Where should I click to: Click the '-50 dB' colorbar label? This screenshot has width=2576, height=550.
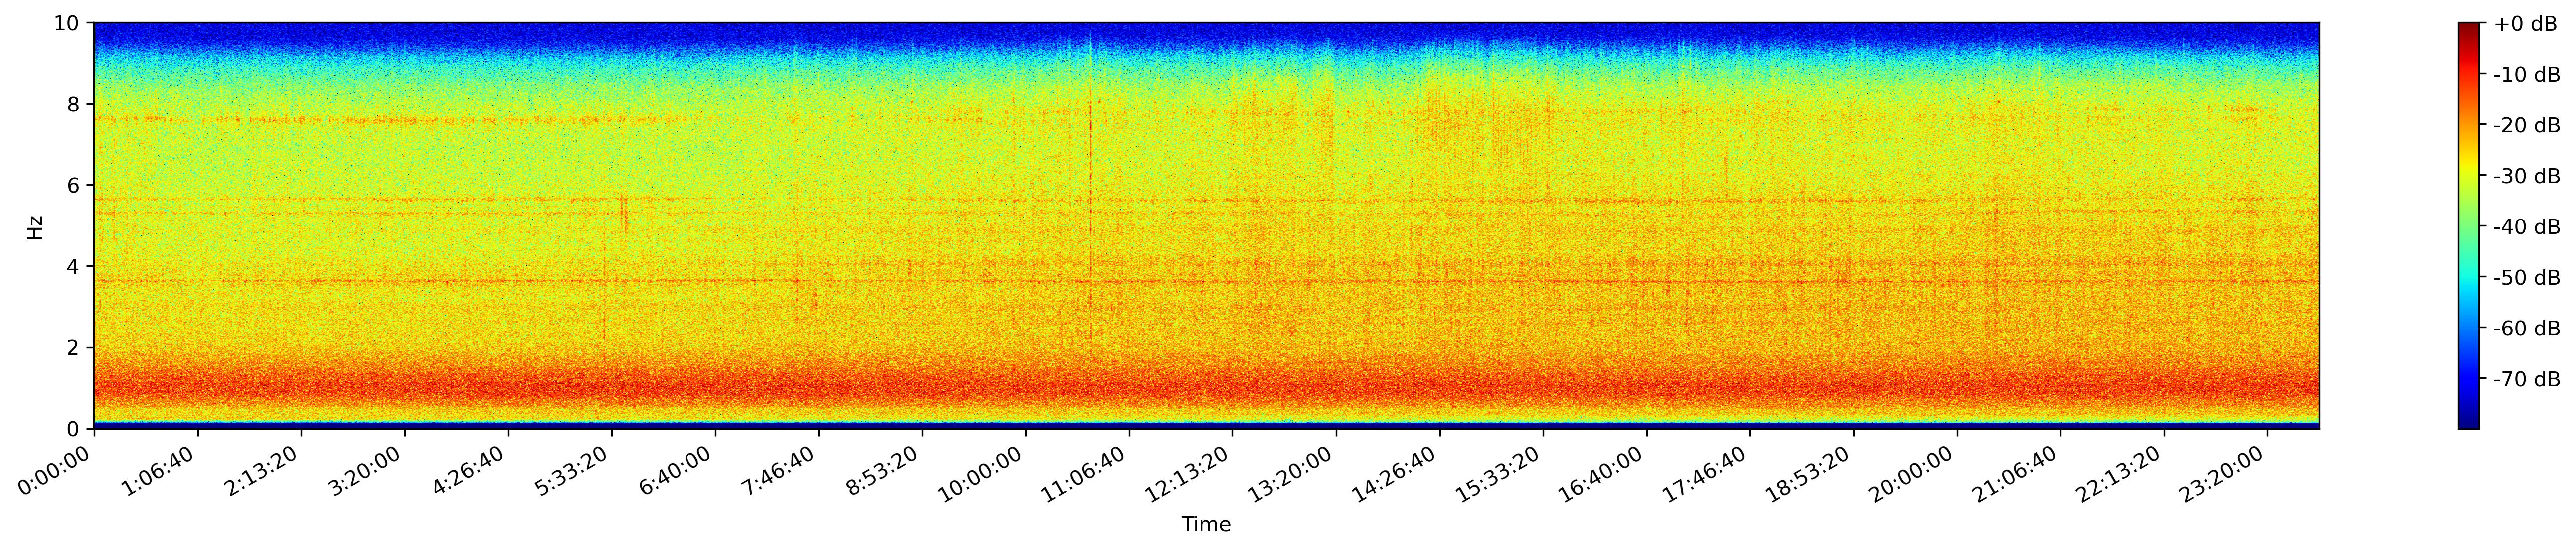point(2527,279)
